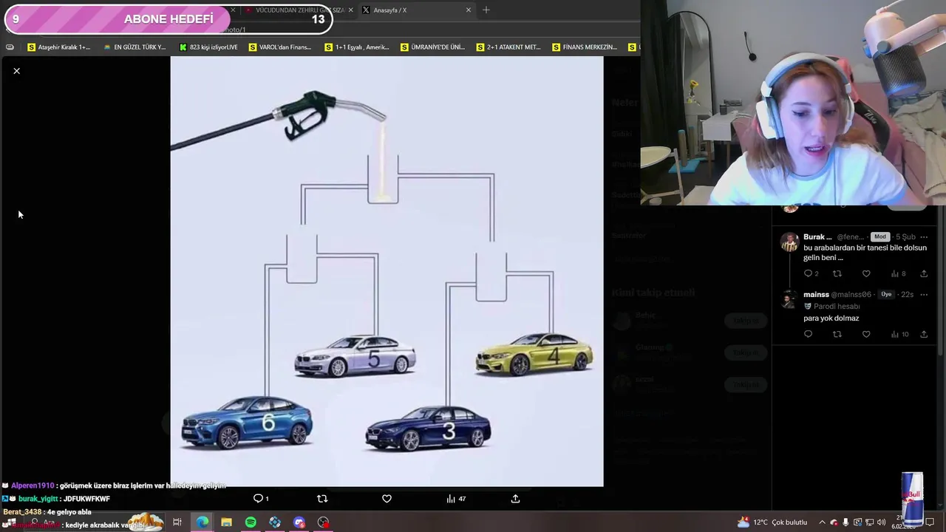Open 'ÜMRANİYE'DE ÜNİ...' bookmark
The width and height of the screenshot is (946, 532).
432,47
